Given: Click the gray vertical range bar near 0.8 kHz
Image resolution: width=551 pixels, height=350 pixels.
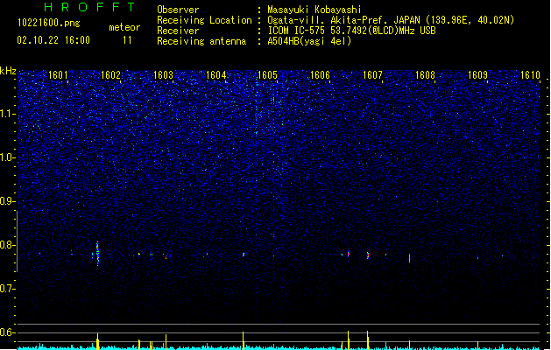Looking at the screenshot, I should click(18, 241).
